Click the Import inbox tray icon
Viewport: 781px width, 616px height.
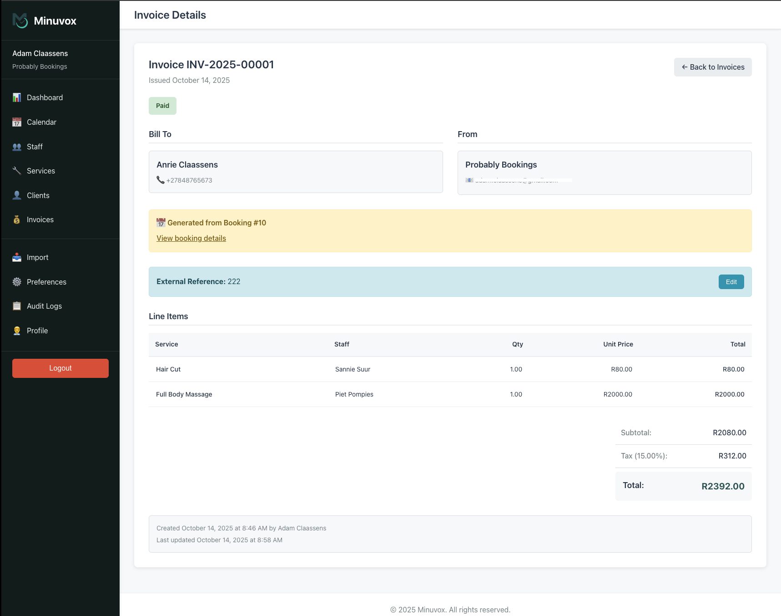point(17,257)
